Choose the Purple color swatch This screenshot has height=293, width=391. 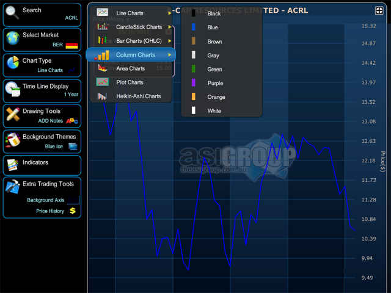pyautogui.click(x=193, y=83)
